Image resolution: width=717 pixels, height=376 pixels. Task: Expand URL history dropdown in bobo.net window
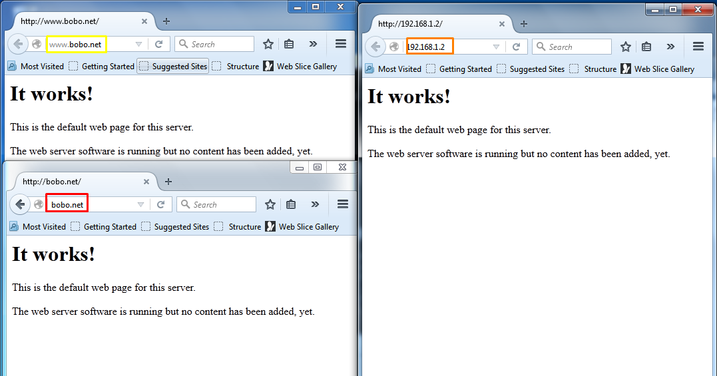tap(140, 205)
